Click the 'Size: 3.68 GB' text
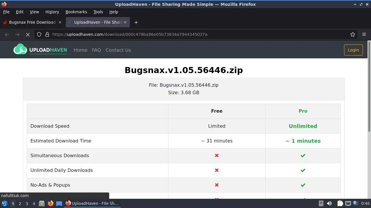371x208 pixels. (184, 92)
